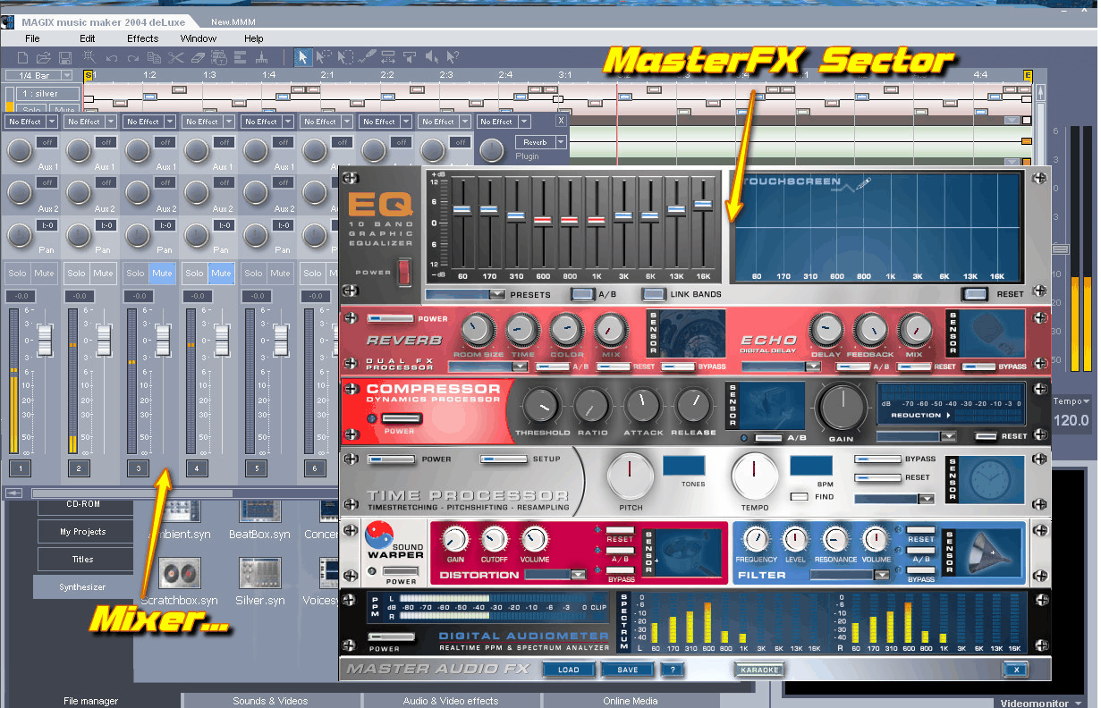1101x708 pixels.
Task: Click the Copy icon in toolbar
Action: (153, 58)
